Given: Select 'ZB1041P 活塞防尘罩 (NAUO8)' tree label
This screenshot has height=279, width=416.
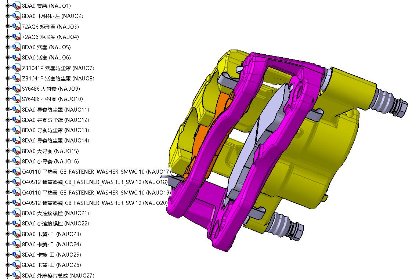Looking at the screenshot, I should click(58, 79).
